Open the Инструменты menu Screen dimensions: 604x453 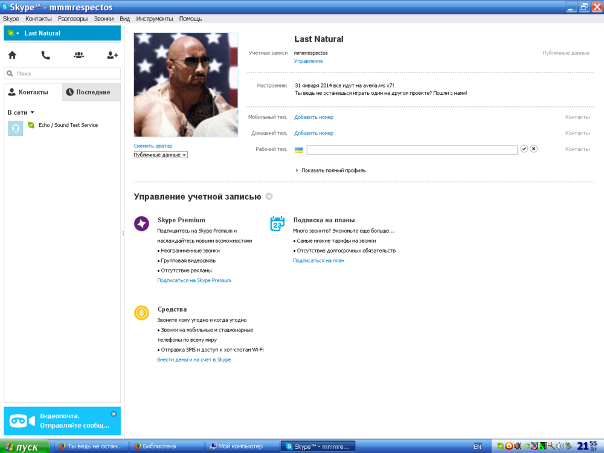coord(155,19)
